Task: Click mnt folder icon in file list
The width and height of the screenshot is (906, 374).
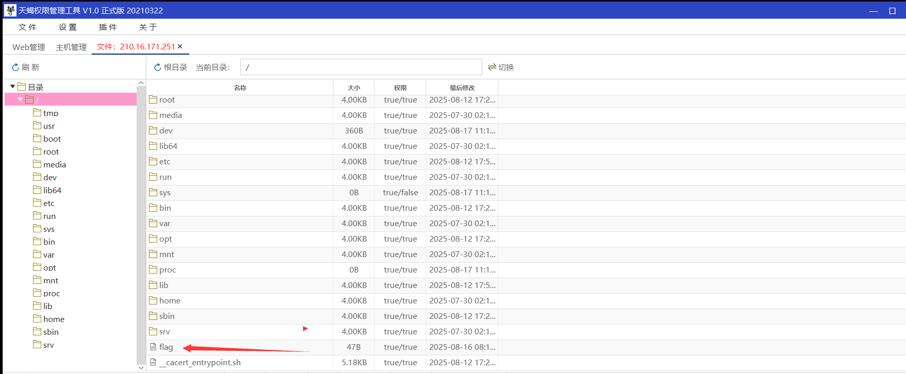Action: pos(153,254)
